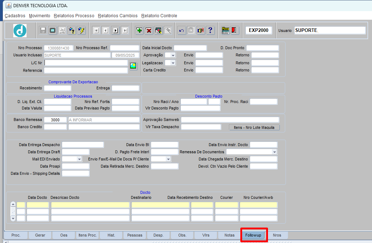Click the undo arrow toolbar icon

click(182, 31)
